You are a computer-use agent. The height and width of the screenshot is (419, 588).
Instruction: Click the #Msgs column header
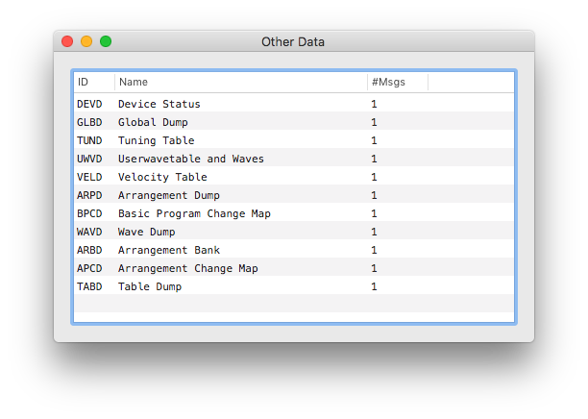coord(396,82)
